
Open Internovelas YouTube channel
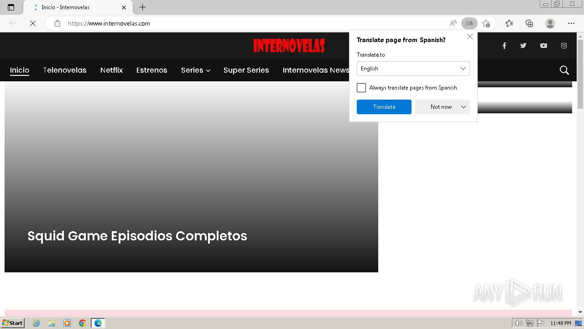click(543, 46)
